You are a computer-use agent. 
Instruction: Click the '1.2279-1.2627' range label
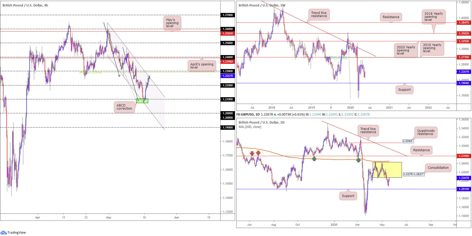[413, 174]
